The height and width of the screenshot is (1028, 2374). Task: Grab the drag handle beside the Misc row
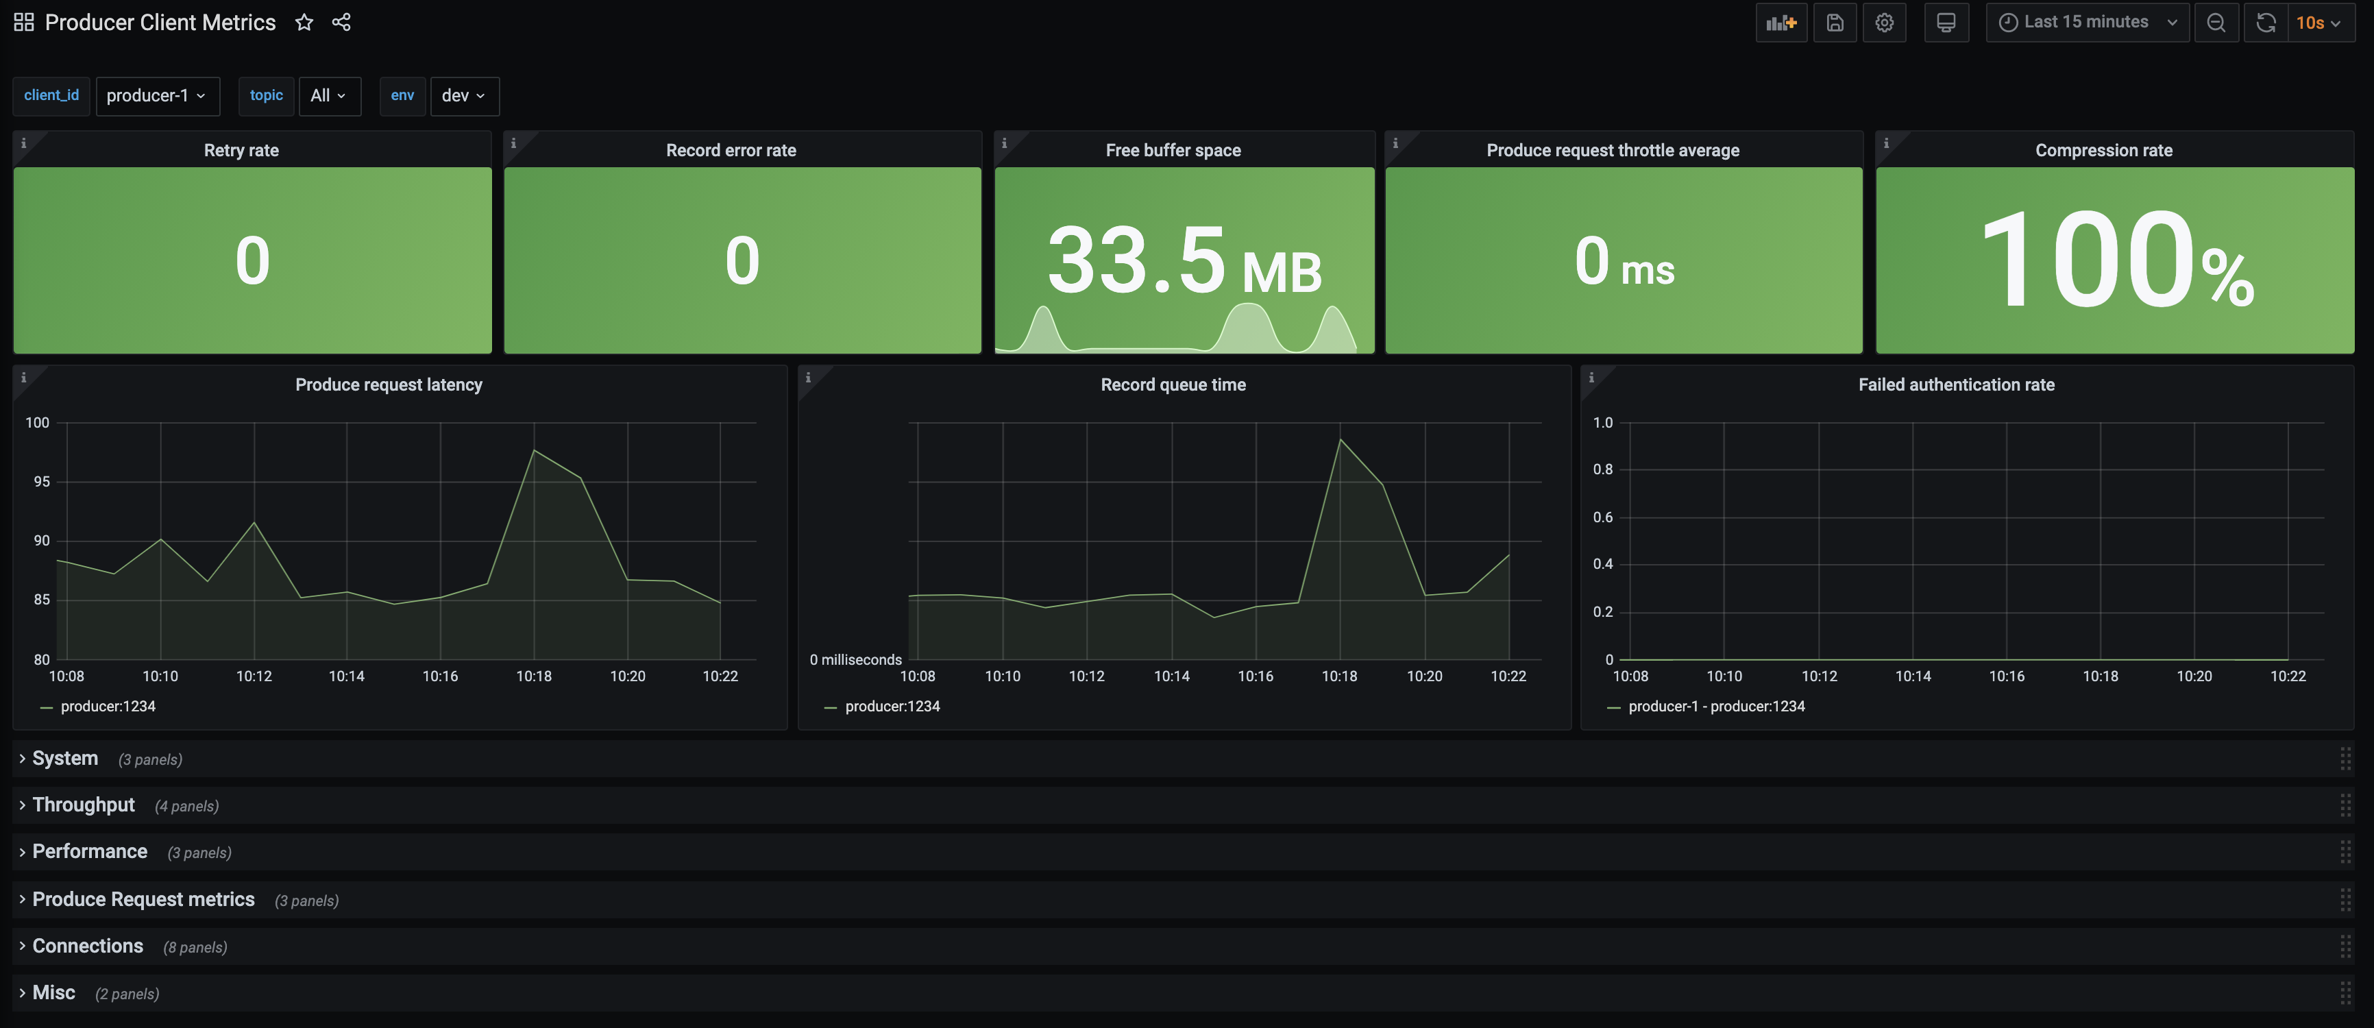tap(2347, 993)
